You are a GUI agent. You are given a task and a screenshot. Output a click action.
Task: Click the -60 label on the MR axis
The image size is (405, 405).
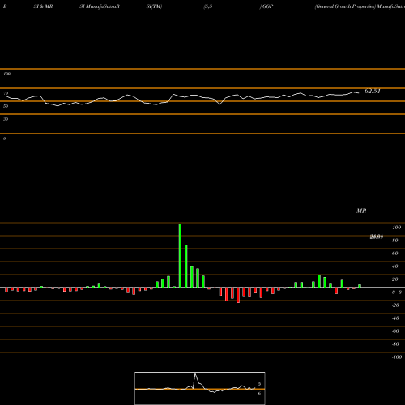tap(395, 331)
